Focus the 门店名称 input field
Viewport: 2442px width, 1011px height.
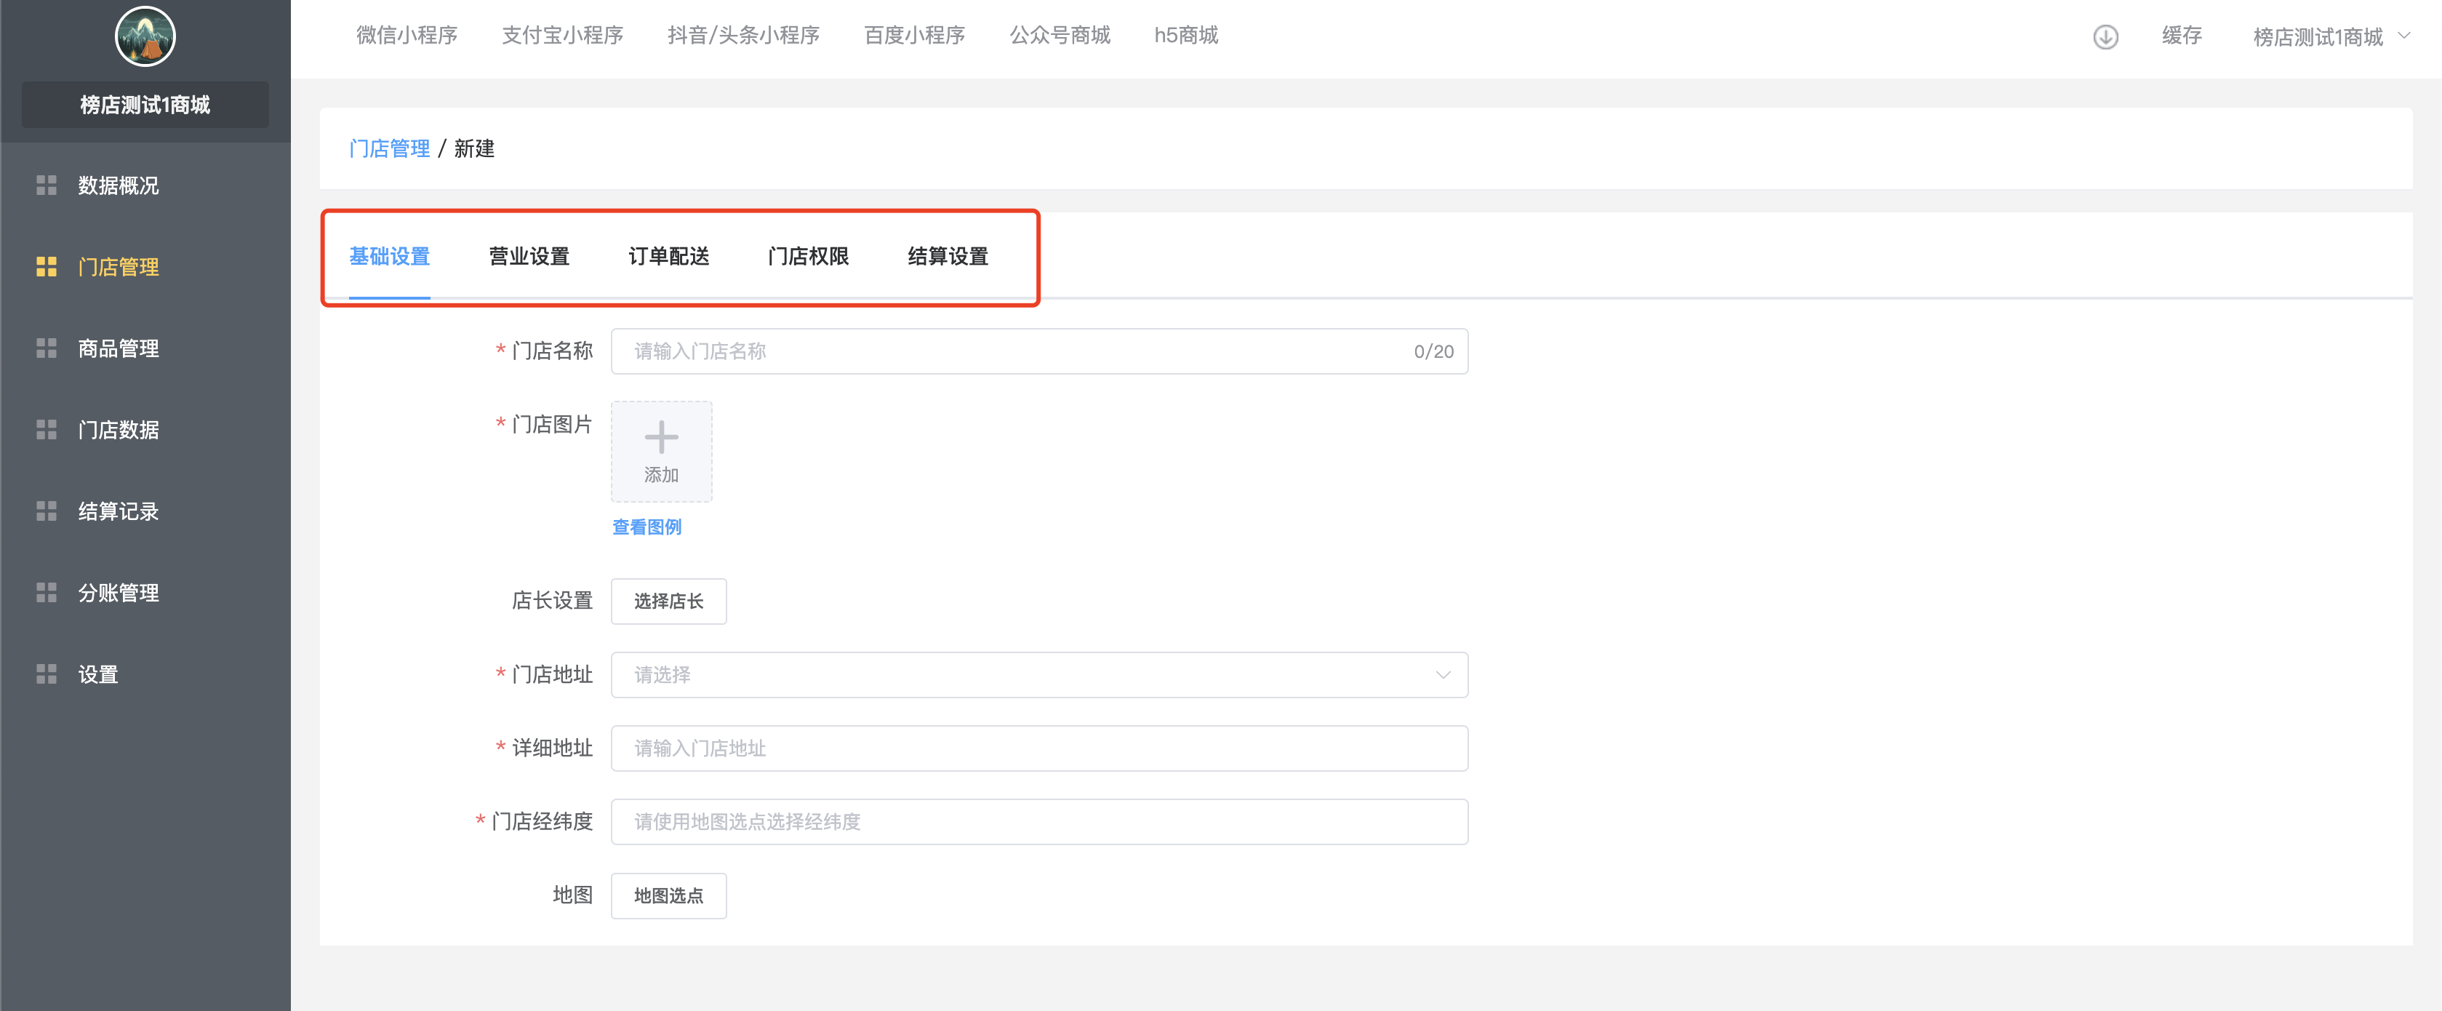click(1039, 351)
